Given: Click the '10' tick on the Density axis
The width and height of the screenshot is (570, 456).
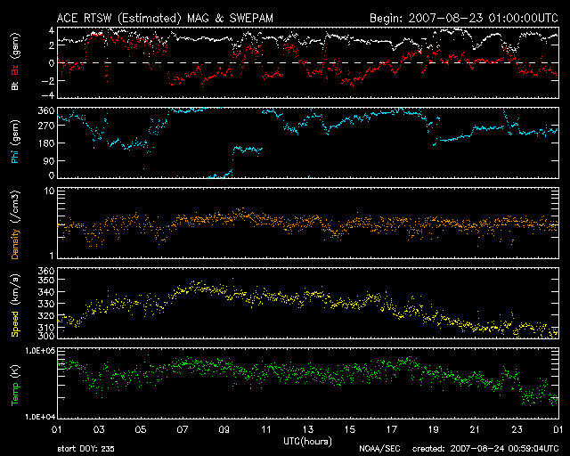Looking at the screenshot, I should (x=50, y=191).
